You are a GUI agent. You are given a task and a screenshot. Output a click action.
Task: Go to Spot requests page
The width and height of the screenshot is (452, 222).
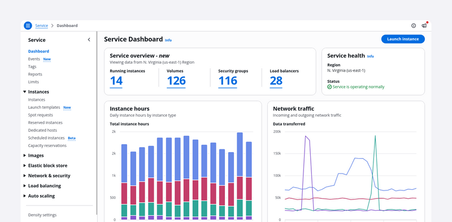[x=40, y=115]
